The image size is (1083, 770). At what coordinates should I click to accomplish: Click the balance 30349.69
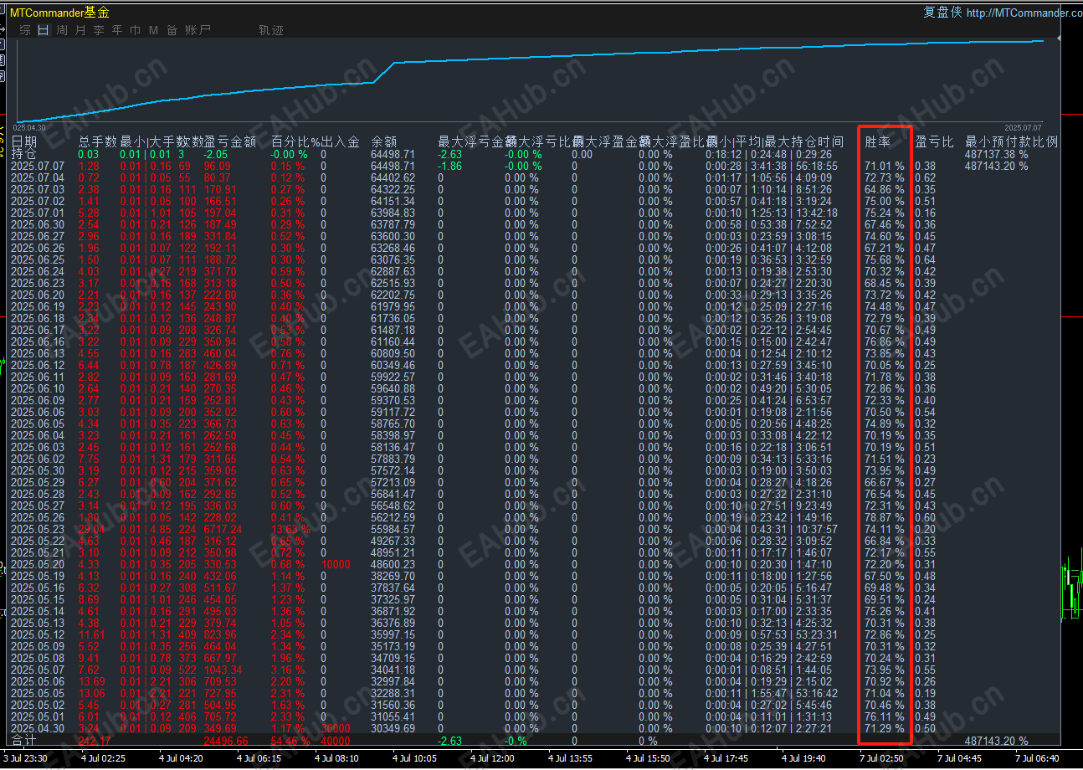(x=393, y=729)
